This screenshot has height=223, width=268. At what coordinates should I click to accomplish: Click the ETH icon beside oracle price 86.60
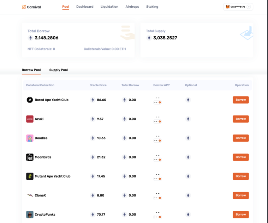93,100
